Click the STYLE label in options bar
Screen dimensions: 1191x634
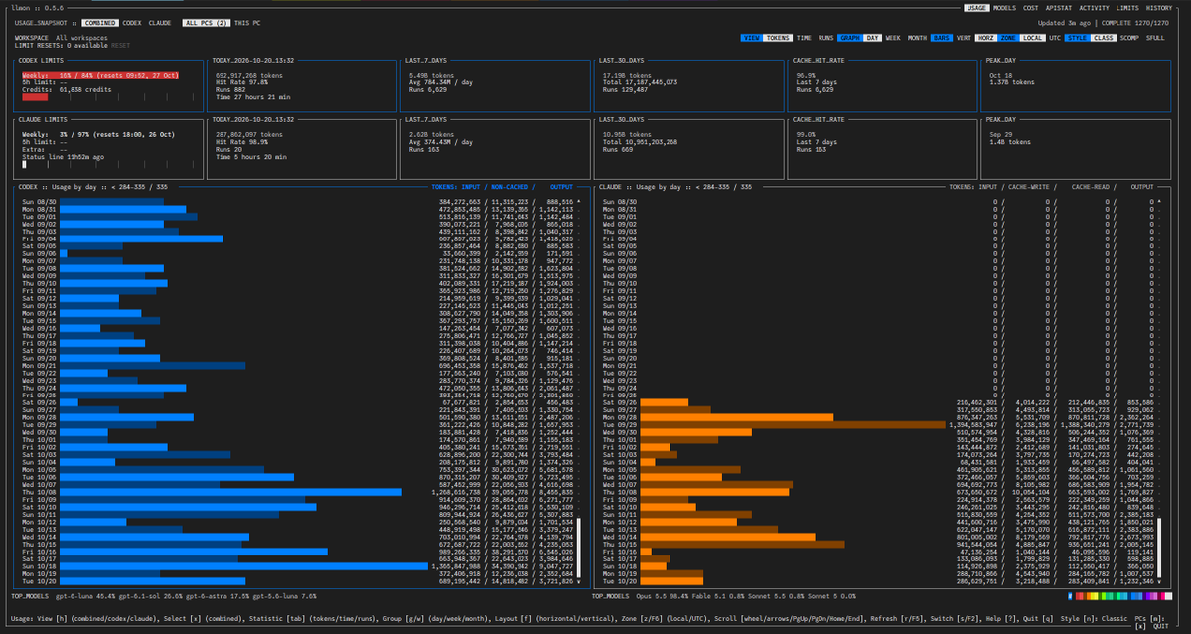click(x=1077, y=38)
